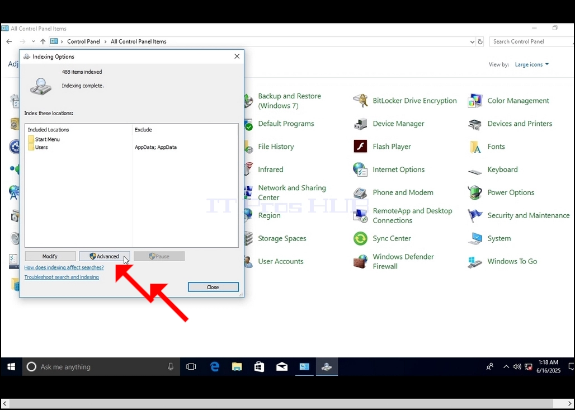
Task: Show hidden system tray icons
Action: point(506,367)
